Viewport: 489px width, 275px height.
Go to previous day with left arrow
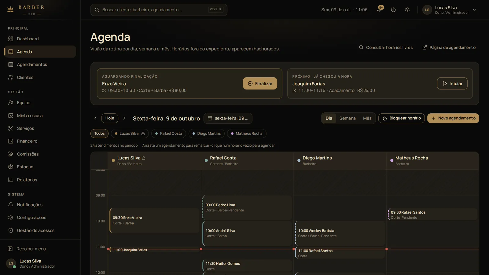coord(95,118)
